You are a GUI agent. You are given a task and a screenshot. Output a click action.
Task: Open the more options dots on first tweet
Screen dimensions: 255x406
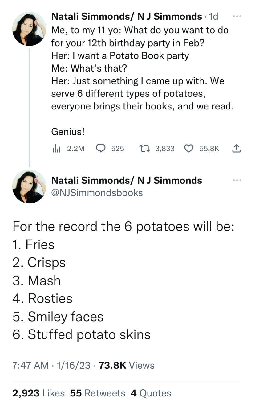[x=237, y=16]
